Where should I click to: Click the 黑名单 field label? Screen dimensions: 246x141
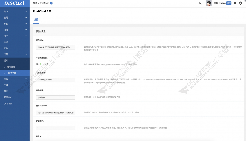39,136
